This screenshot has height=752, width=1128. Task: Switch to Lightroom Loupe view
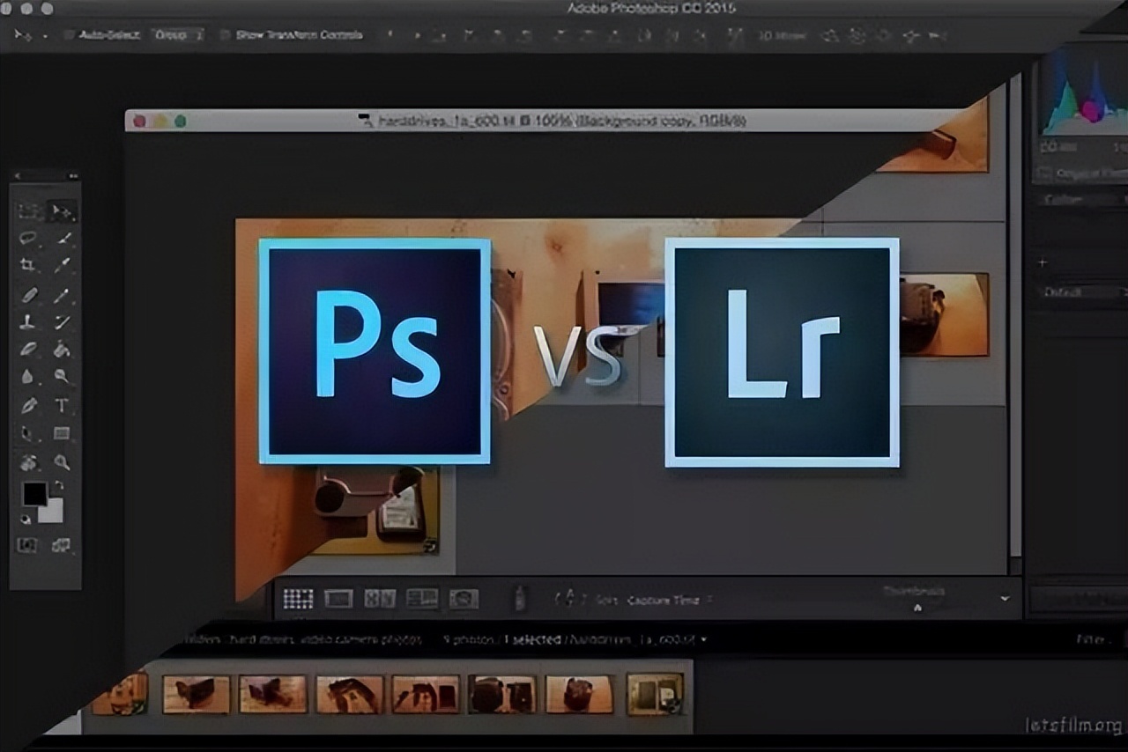338,599
